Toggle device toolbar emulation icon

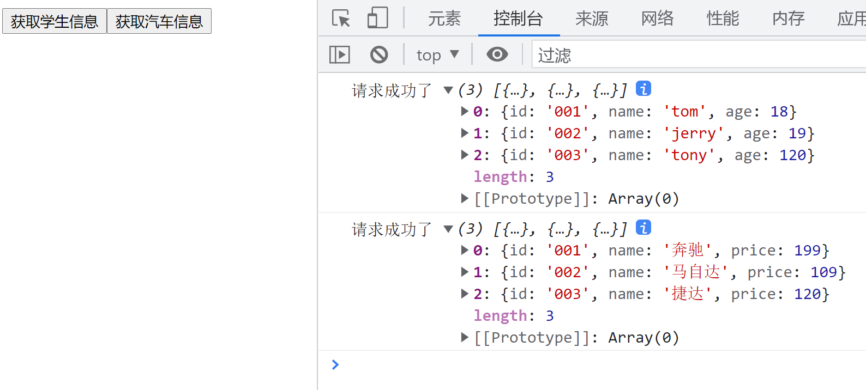tap(377, 19)
